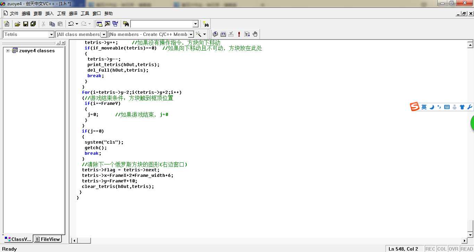Click the WizardBar actions wand icon
This screenshot has height=252, width=474.
[199, 34]
